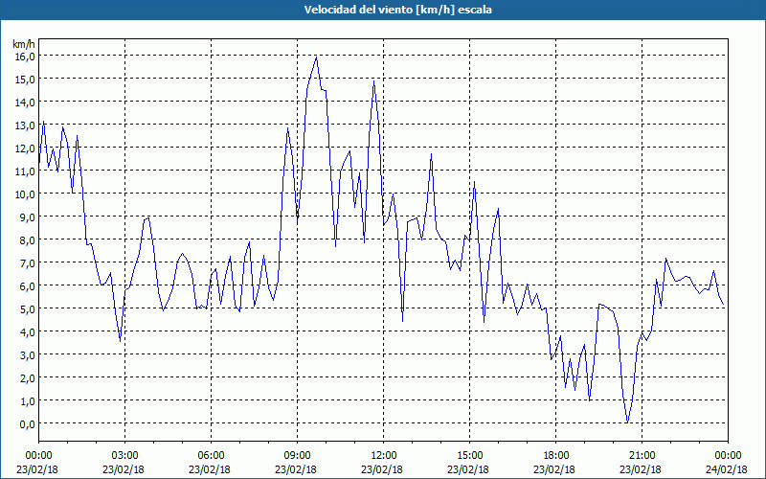Select the 12,0 y-axis value
Image resolution: width=766 pixels, height=479 pixels.
click(x=27, y=148)
